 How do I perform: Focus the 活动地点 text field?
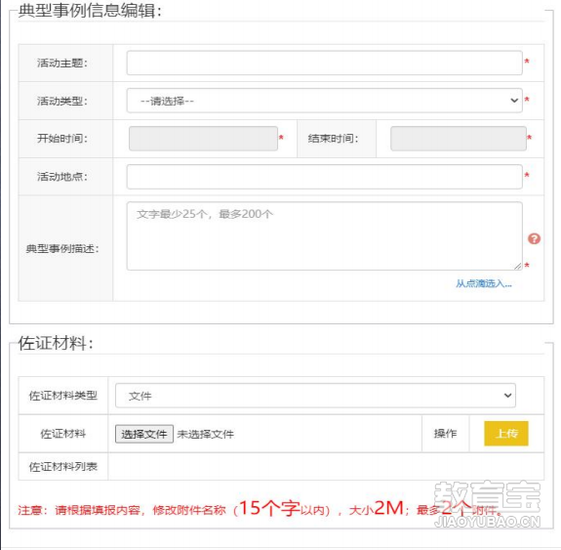click(x=324, y=177)
